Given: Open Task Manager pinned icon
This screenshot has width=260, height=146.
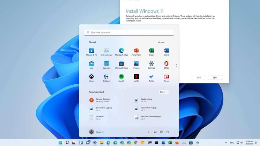Looking at the screenshot, I should click(106, 51).
